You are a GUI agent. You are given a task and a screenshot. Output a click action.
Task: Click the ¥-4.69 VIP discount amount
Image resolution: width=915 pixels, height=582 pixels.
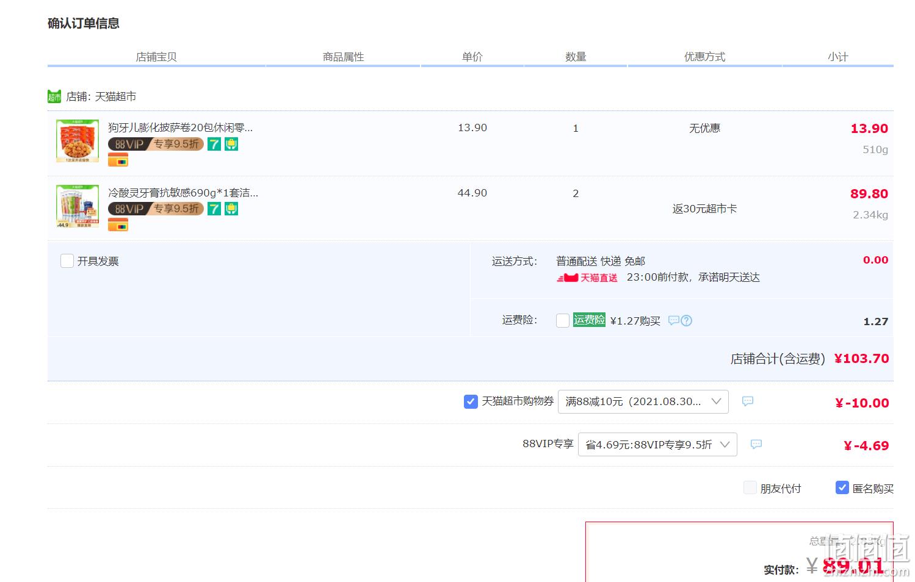click(x=866, y=445)
